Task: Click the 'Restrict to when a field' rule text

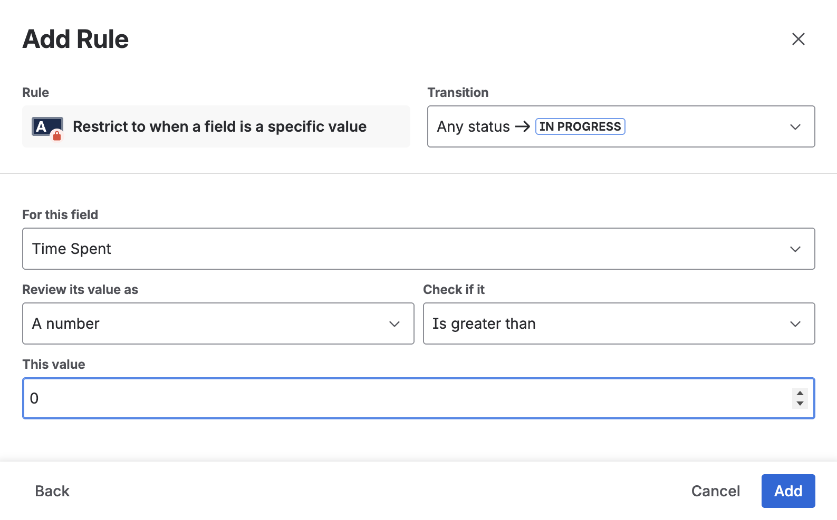Action: point(219,126)
